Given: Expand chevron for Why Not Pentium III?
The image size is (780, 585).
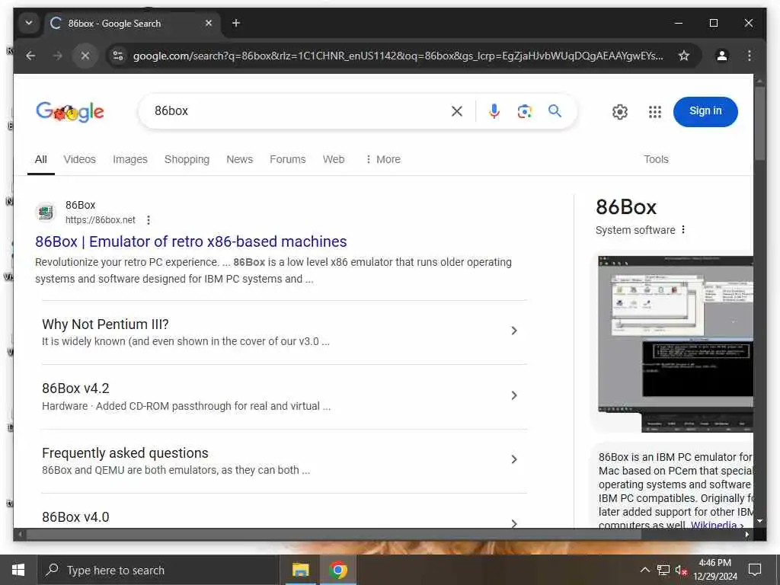Looking at the screenshot, I should point(514,331).
